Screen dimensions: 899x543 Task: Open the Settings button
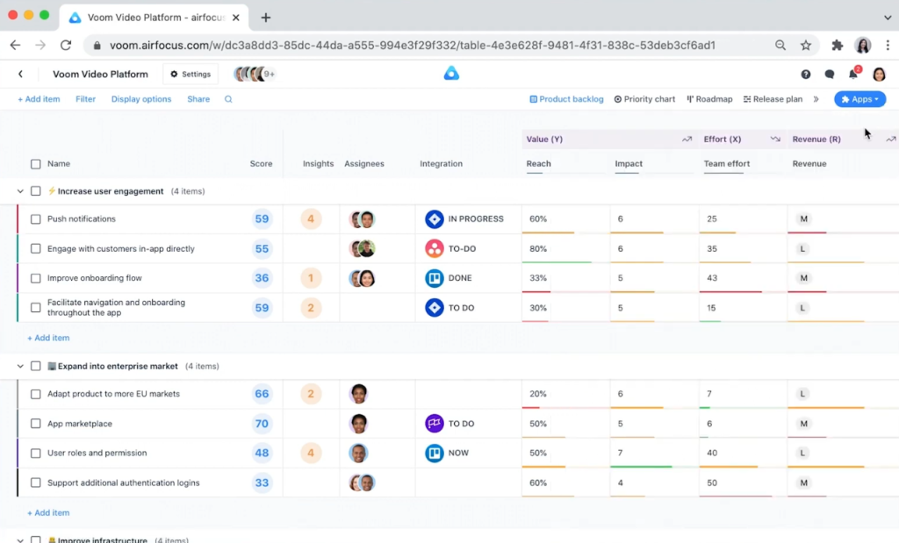click(x=191, y=75)
